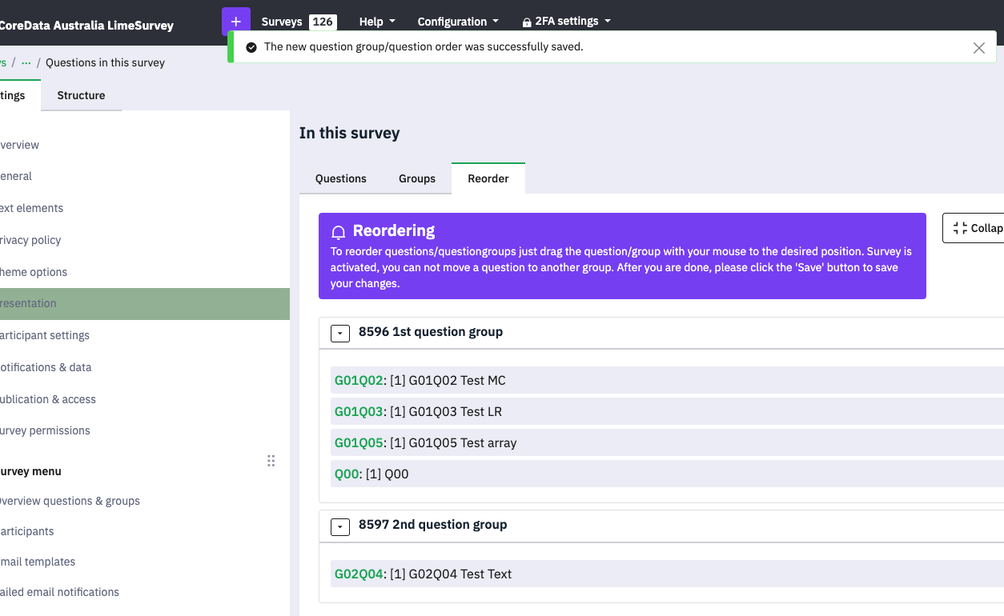1004x616 pixels.
Task: Click the bell icon in Reordering banner
Action: point(339,232)
